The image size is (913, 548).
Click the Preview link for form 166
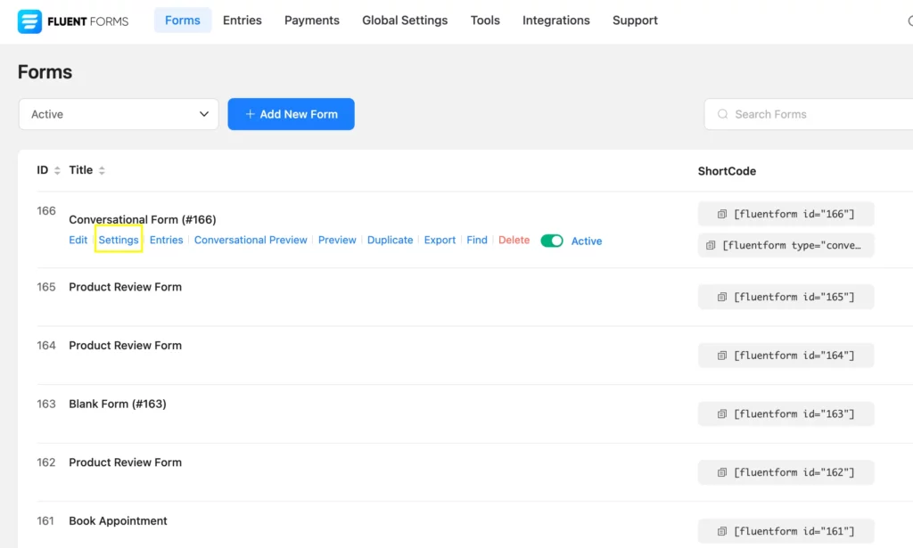tap(337, 241)
